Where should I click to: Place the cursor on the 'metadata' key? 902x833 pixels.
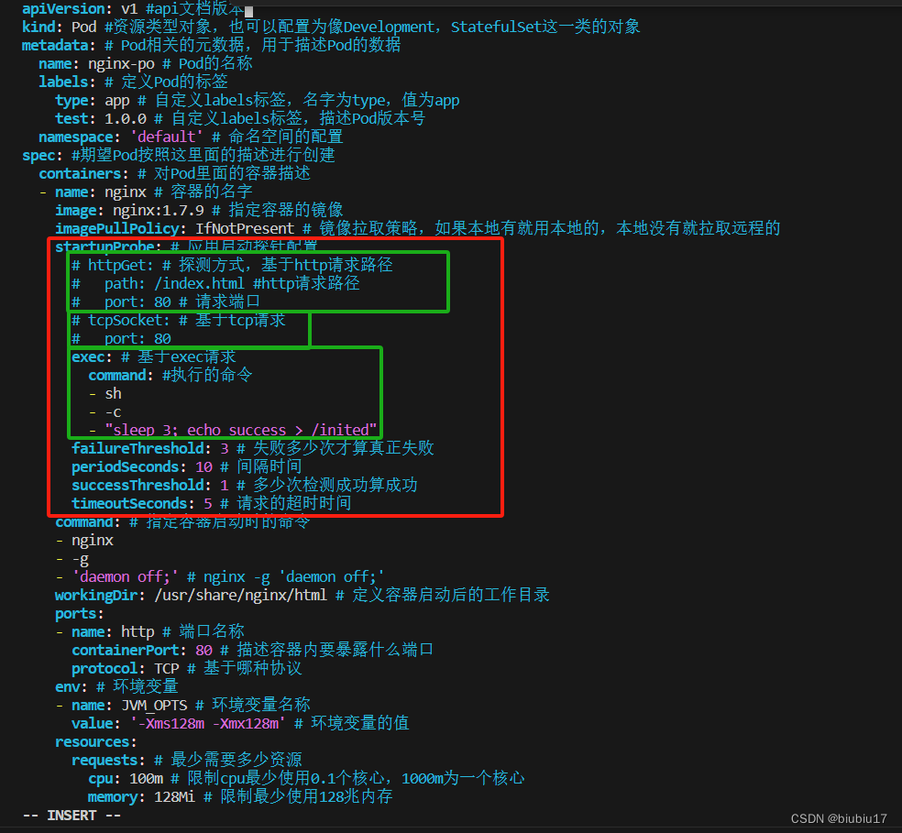click(x=55, y=46)
